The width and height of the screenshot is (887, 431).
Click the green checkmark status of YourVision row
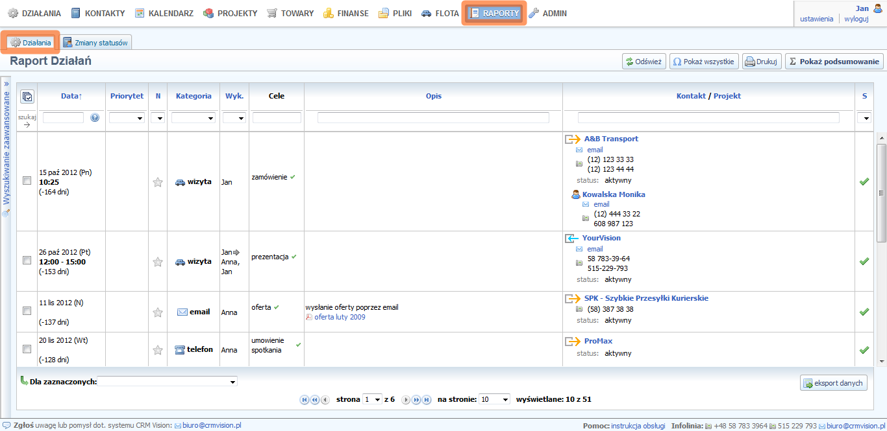click(864, 261)
